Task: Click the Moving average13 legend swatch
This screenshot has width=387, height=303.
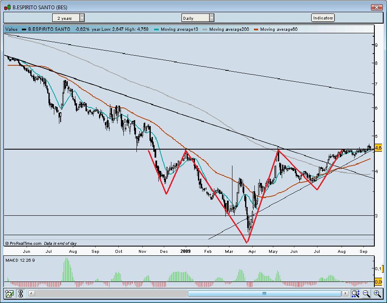Action: [x=156, y=29]
